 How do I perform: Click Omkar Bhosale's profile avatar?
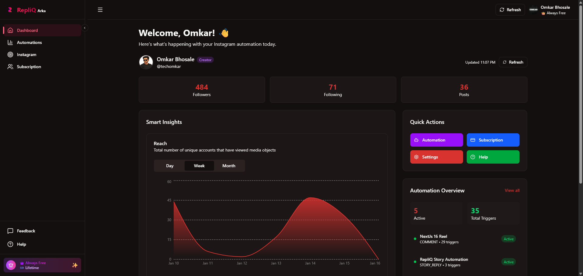(x=146, y=62)
